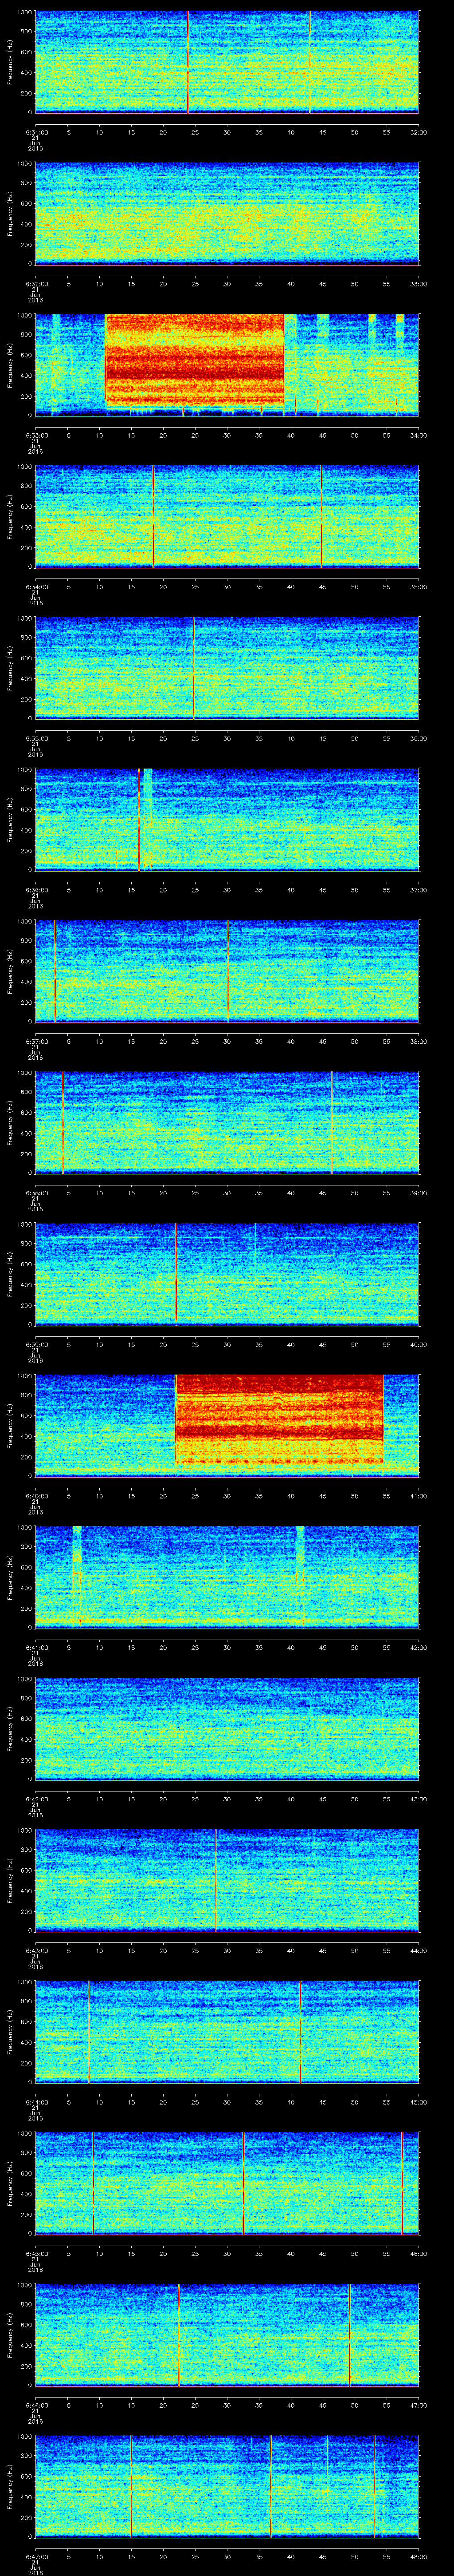Click the red spike near 49 seconds in the 6:46 panel
This screenshot has height=2576, width=454.
pyautogui.click(x=349, y=2334)
